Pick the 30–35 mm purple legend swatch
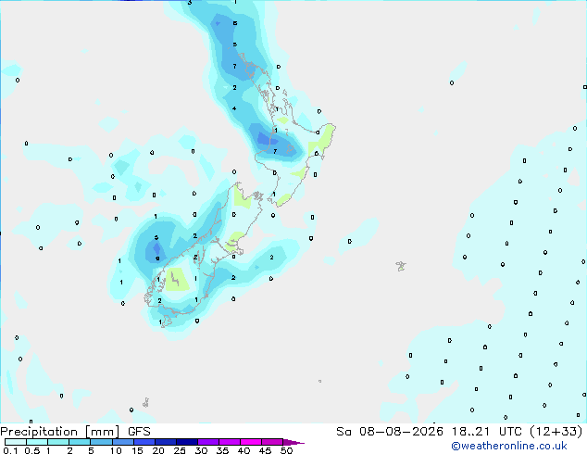The width and height of the screenshot is (587, 454). click(208, 442)
